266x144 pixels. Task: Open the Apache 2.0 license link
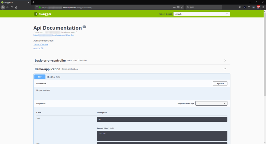[x=38, y=48]
